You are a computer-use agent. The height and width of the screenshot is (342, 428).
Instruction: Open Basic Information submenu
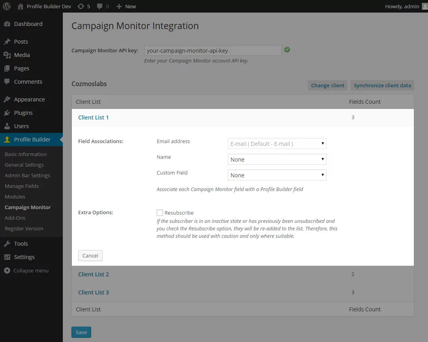26,154
